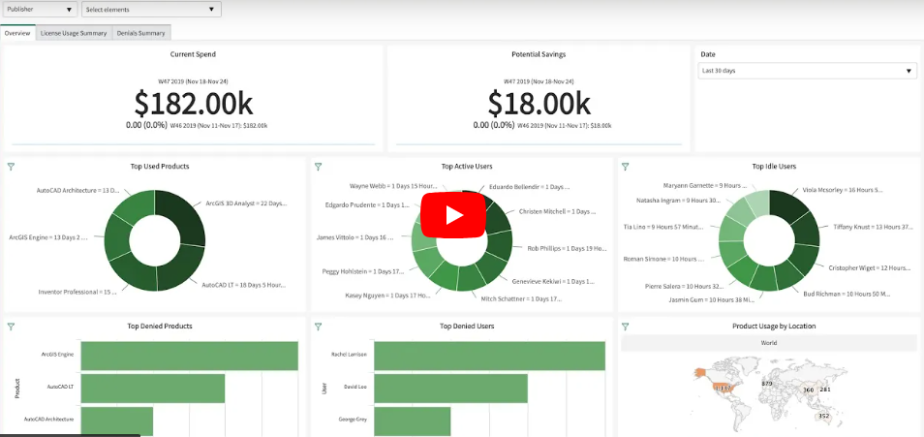Open filter icon on Top Denied Users
This screenshot has height=437, width=924.
pos(319,327)
